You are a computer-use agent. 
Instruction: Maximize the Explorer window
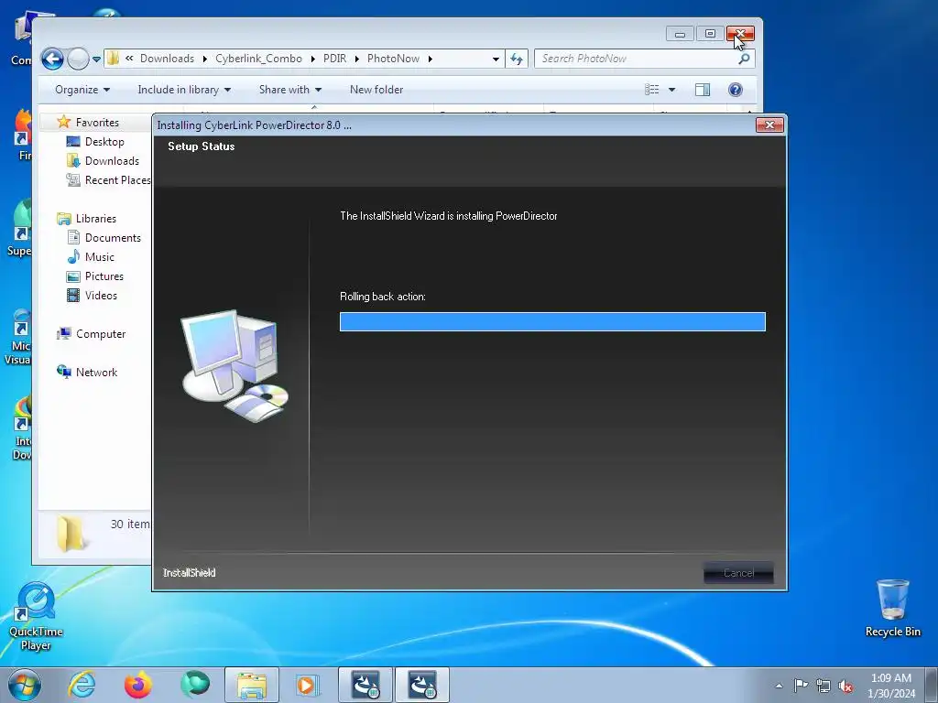(x=710, y=34)
